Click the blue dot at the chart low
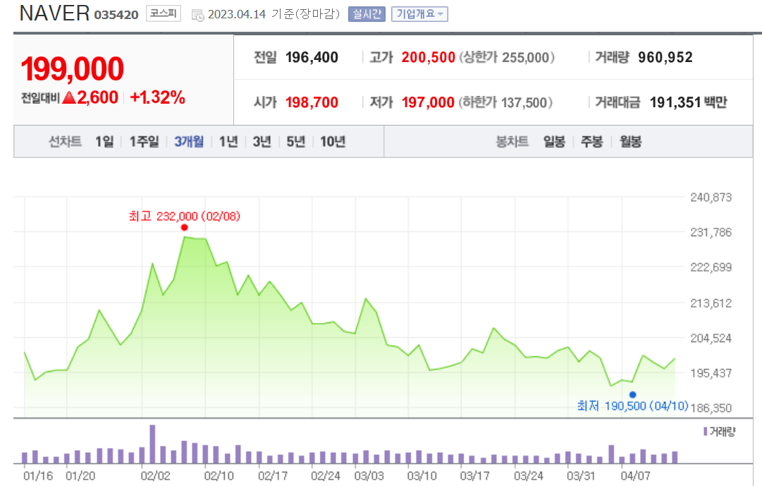 click(632, 394)
